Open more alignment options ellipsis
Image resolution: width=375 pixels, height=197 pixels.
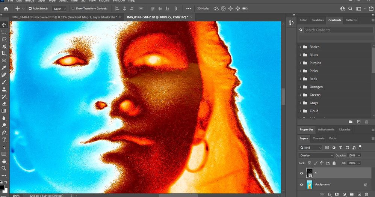click(x=189, y=9)
